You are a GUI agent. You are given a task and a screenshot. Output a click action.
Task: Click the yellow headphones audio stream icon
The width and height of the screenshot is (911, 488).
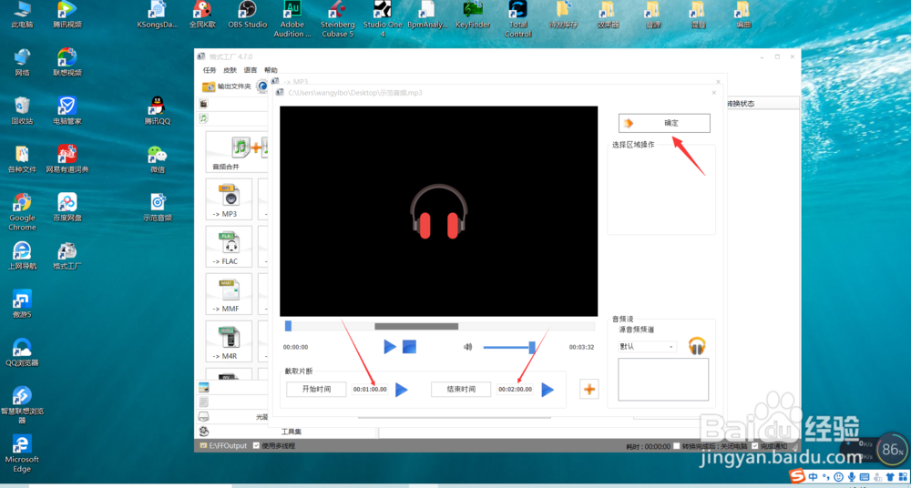pos(697,346)
